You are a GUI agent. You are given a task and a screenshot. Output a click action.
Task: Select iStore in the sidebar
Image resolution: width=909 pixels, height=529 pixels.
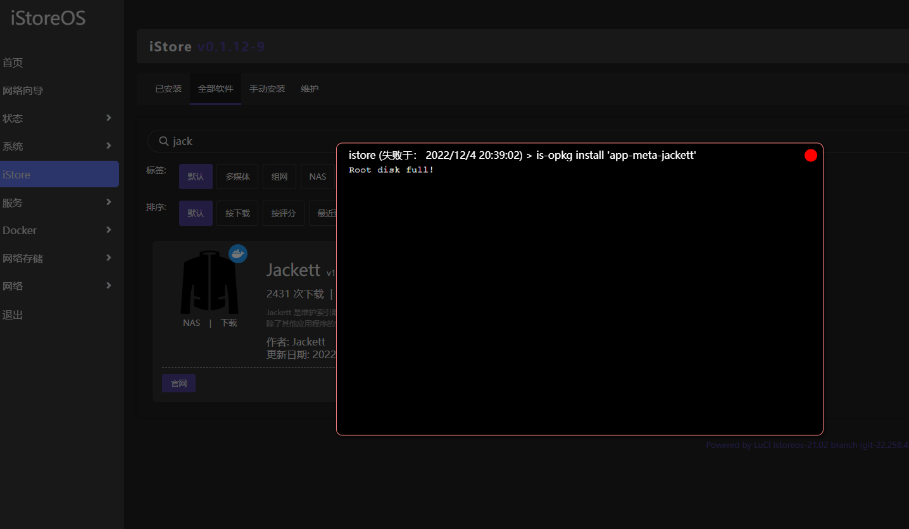click(x=60, y=173)
